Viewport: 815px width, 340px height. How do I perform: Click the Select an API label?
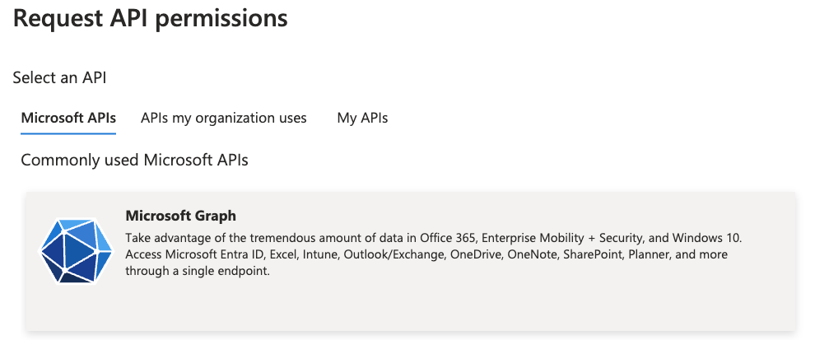point(60,77)
